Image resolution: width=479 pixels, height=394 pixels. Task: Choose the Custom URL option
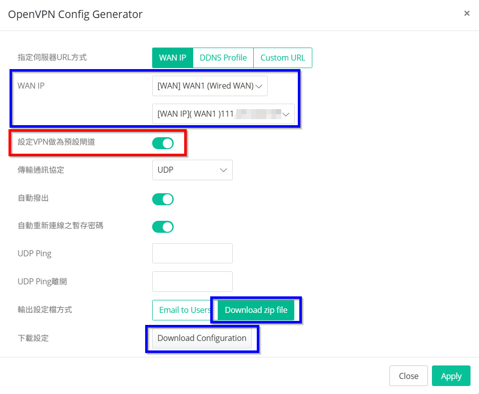tap(283, 58)
